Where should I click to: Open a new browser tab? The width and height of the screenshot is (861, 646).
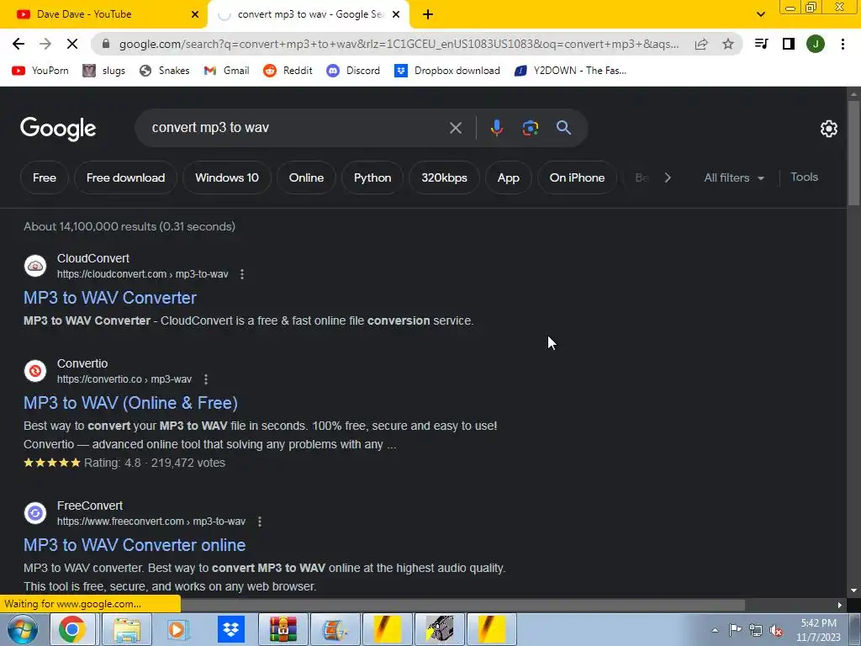pyautogui.click(x=428, y=14)
